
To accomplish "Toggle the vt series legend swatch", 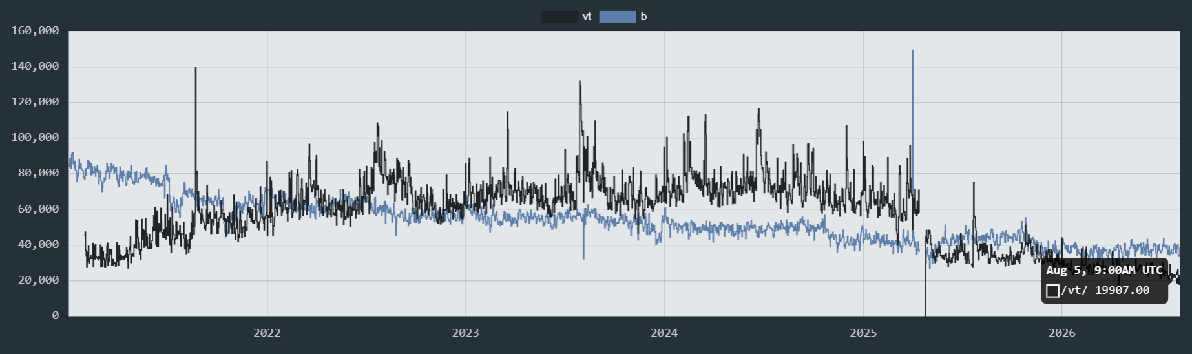I will [x=559, y=17].
